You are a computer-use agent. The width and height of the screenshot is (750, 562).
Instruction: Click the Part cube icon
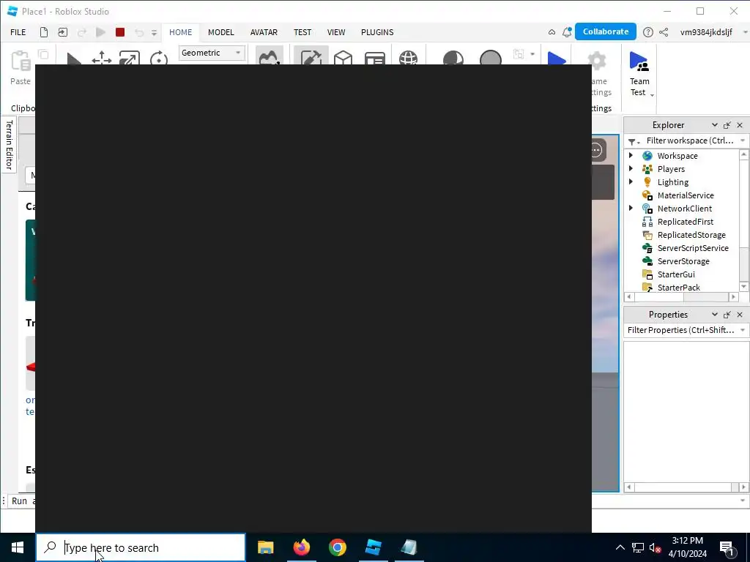pos(343,58)
